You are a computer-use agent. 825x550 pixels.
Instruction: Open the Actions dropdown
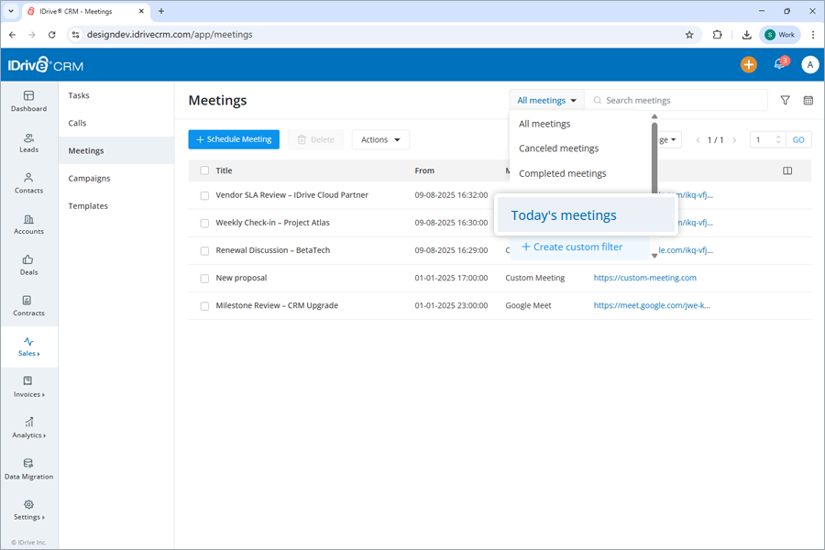click(x=379, y=139)
